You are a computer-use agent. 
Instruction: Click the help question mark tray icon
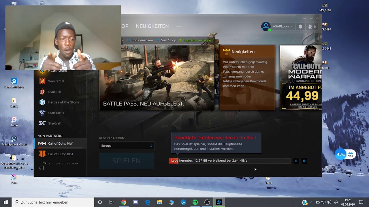pyautogui.click(x=305, y=202)
